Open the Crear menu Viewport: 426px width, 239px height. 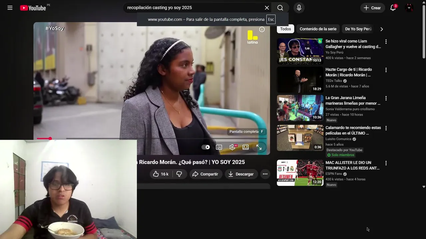(x=372, y=8)
